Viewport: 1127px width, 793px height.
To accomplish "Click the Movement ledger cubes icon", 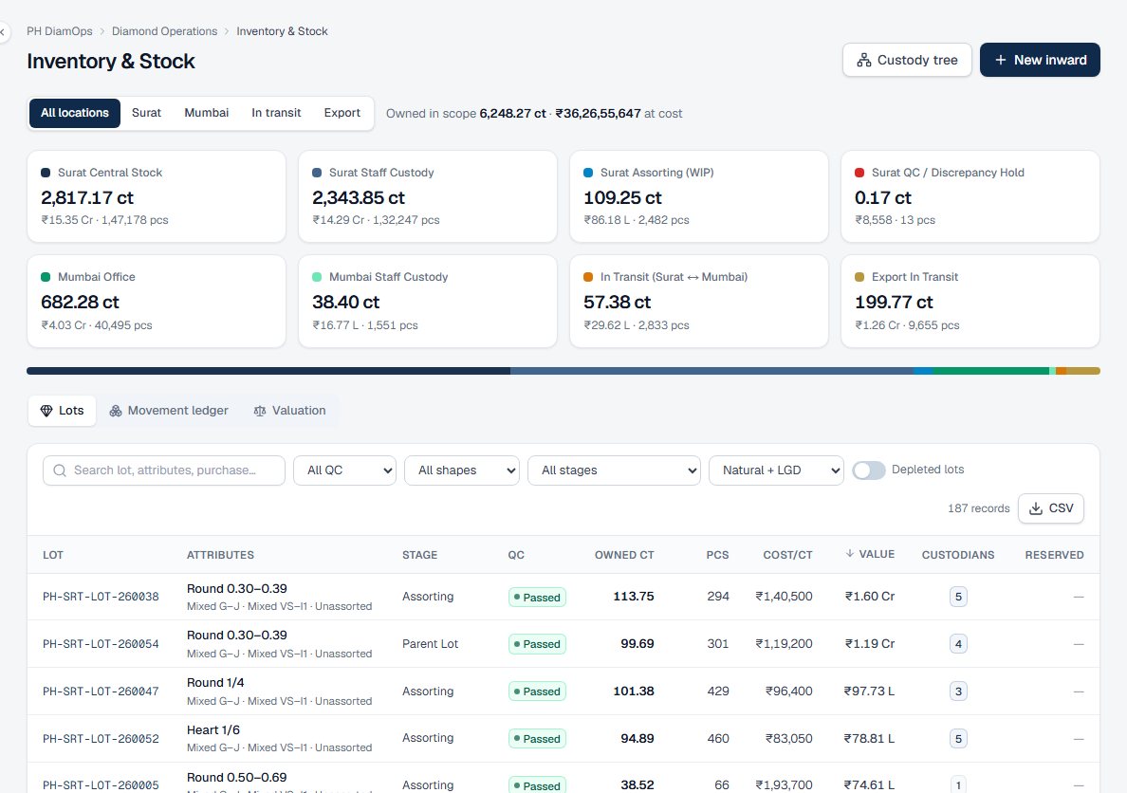I will pyautogui.click(x=115, y=411).
